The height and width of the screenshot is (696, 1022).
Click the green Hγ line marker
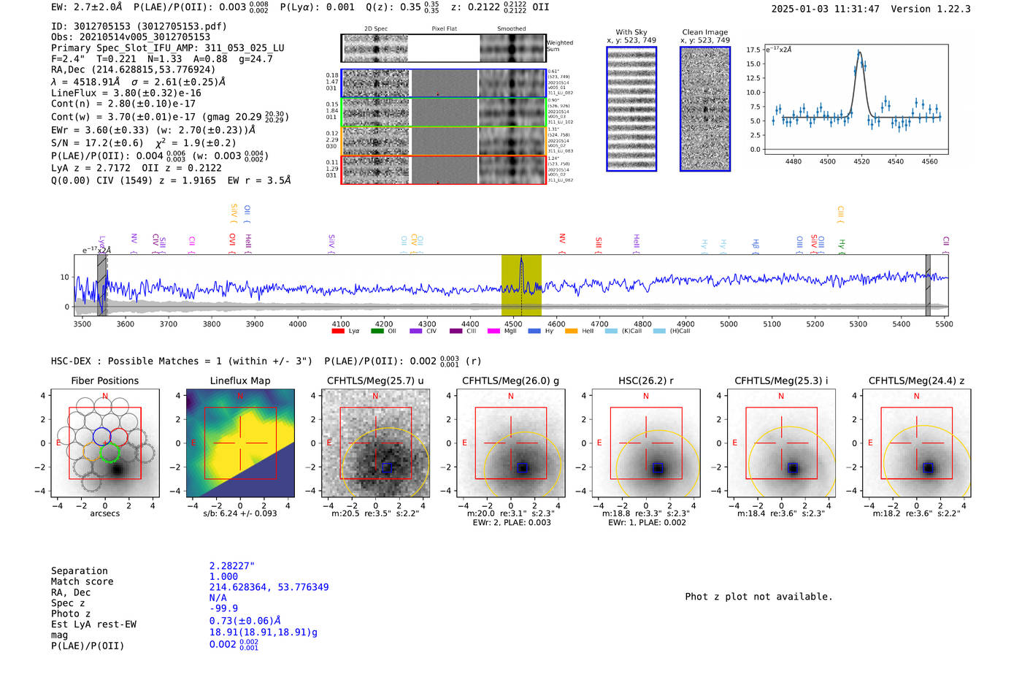pyautogui.click(x=841, y=246)
